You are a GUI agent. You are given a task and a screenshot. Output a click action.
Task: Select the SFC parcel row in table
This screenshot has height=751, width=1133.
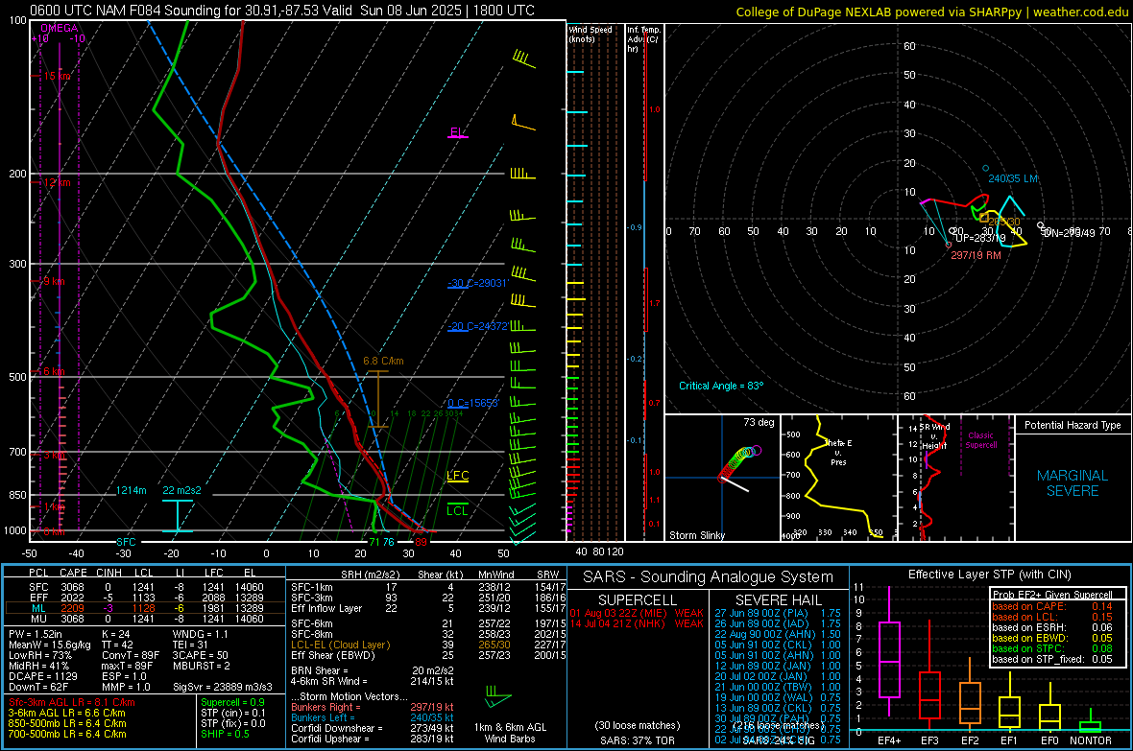click(x=145, y=587)
